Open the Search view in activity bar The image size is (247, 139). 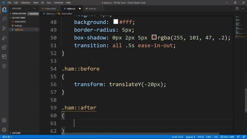tap(4, 19)
